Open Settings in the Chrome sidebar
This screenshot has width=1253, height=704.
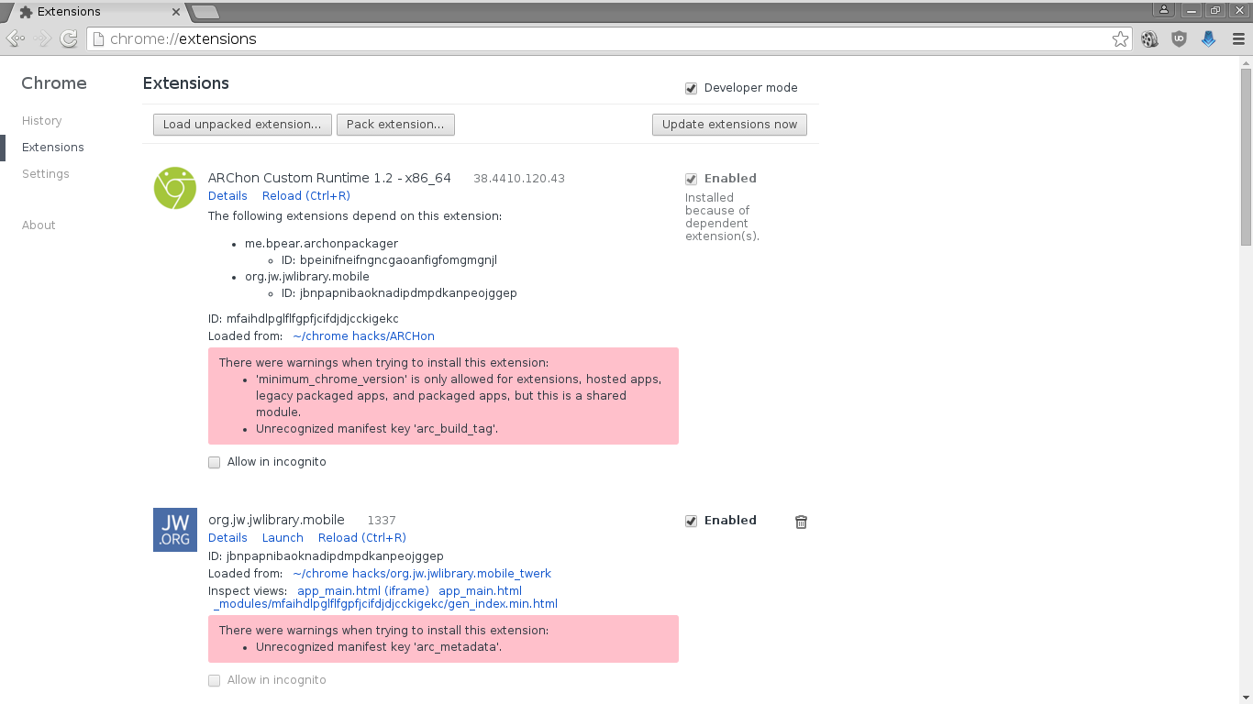[46, 173]
